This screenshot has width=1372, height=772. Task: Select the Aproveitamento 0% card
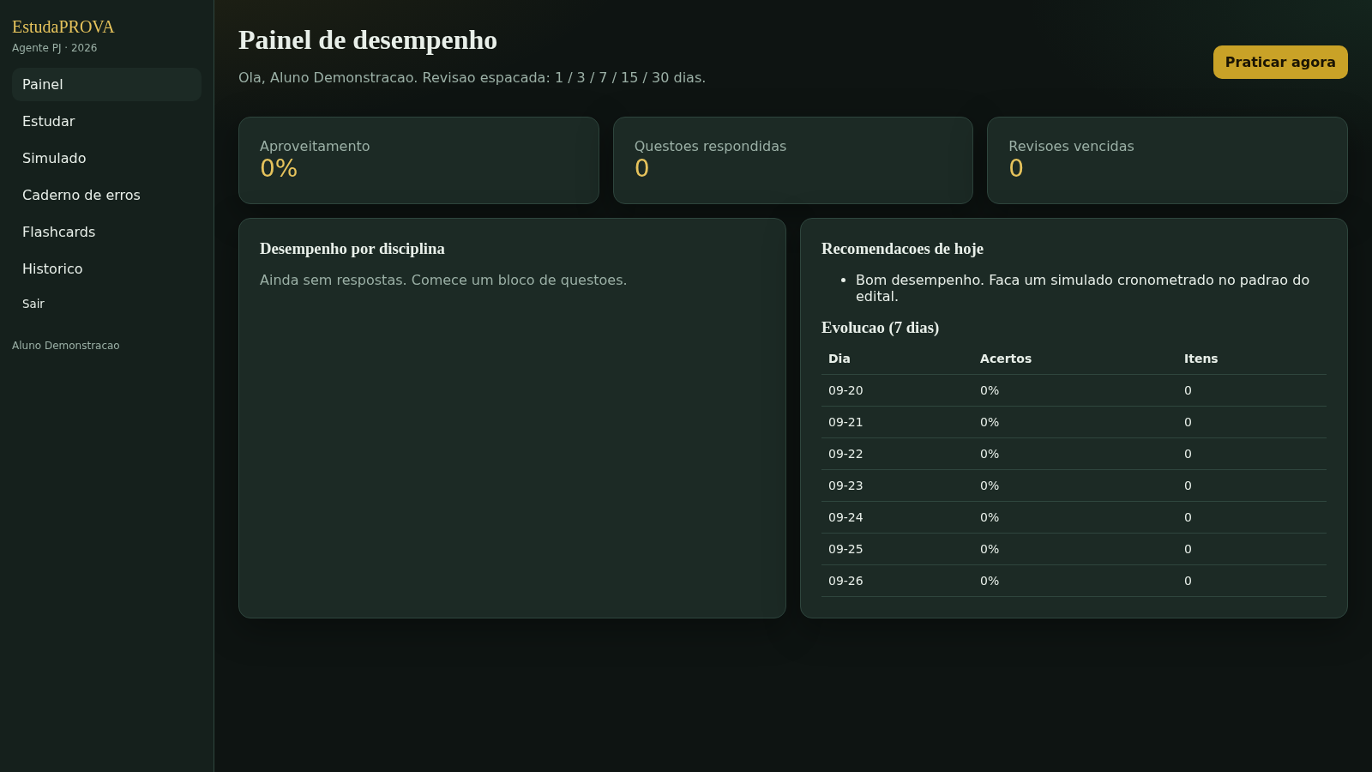[418, 160]
